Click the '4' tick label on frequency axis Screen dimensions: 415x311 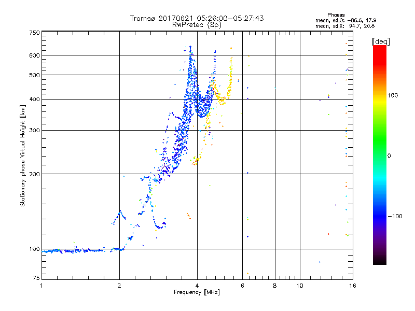197,286
